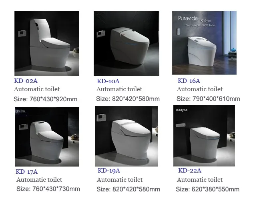253x199 pixels.
Task: Click the KD-02A model link
Action: tap(26, 81)
